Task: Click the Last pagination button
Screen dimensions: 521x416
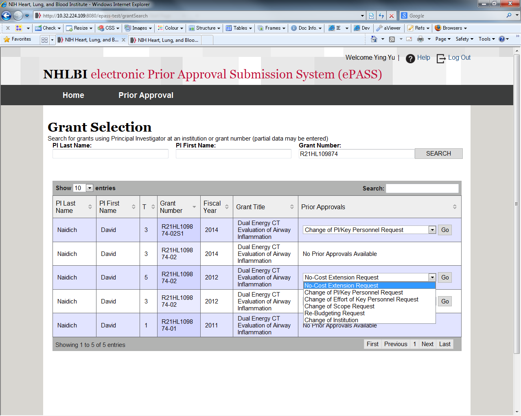Action: pos(445,344)
